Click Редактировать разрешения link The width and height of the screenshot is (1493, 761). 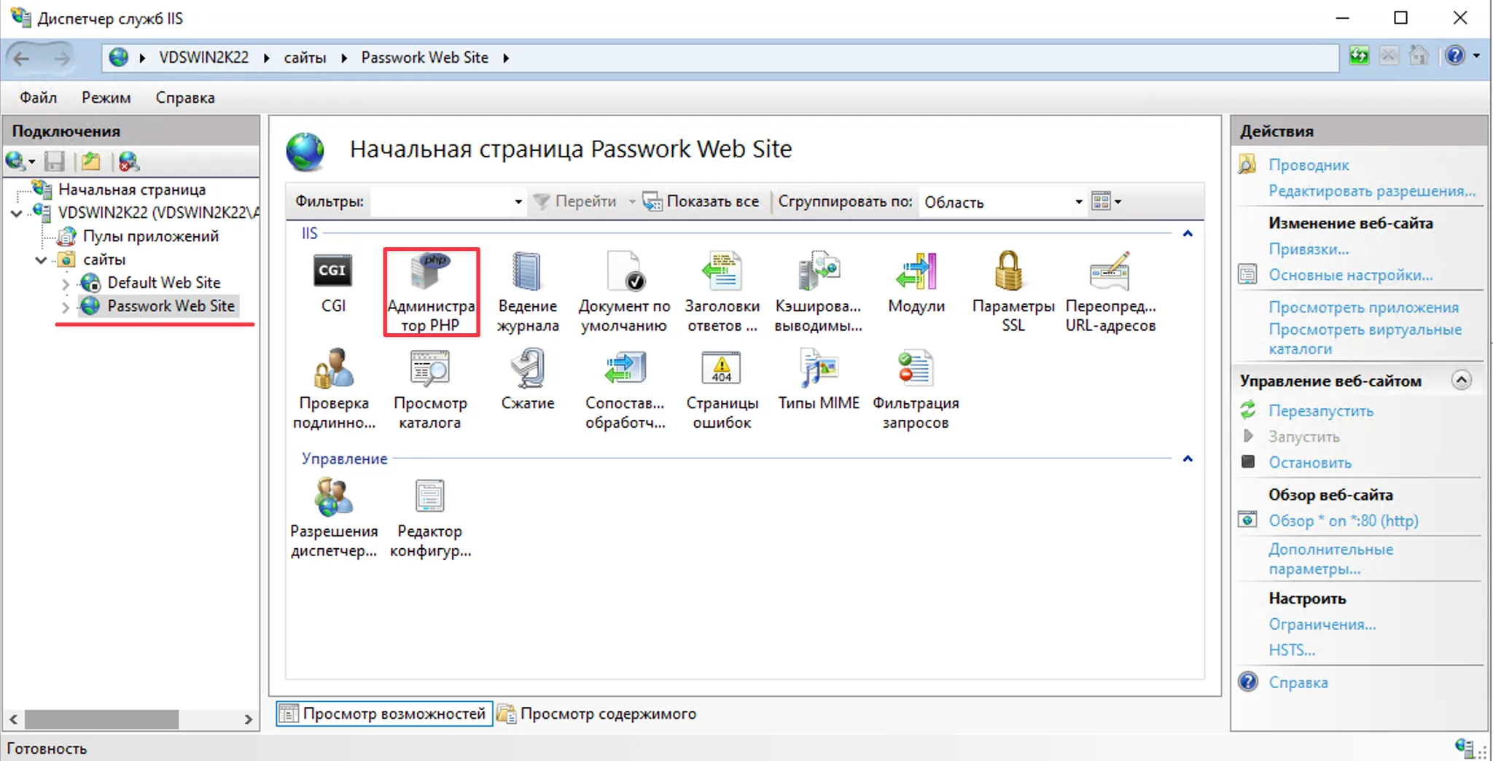coord(1372,191)
